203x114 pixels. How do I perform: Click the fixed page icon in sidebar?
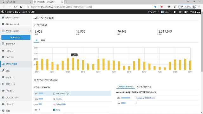tap(3, 84)
